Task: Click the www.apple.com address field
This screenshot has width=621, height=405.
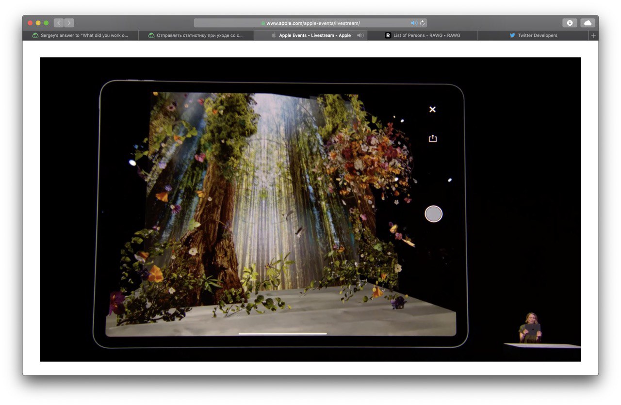Action: pyautogui.click(x=310, y=23)
